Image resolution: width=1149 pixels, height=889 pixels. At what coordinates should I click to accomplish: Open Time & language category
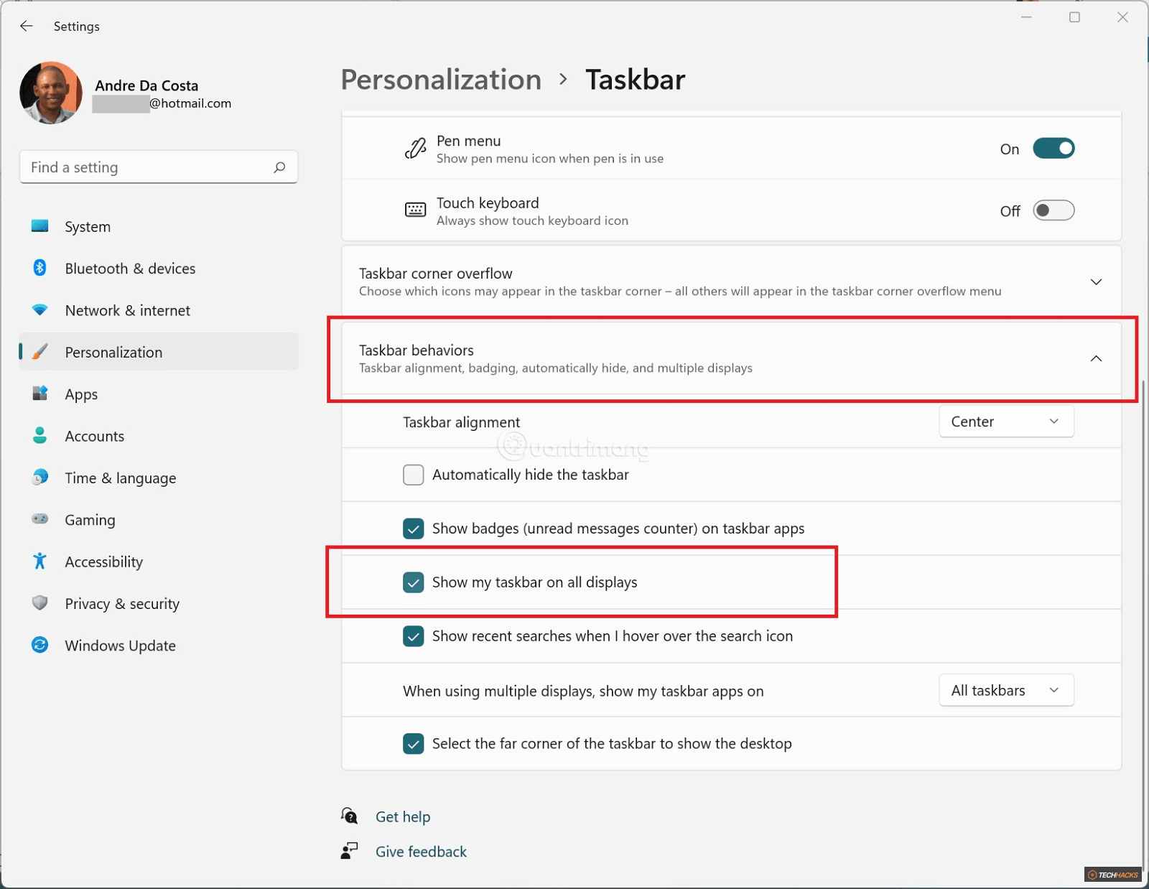coord(159,478)
